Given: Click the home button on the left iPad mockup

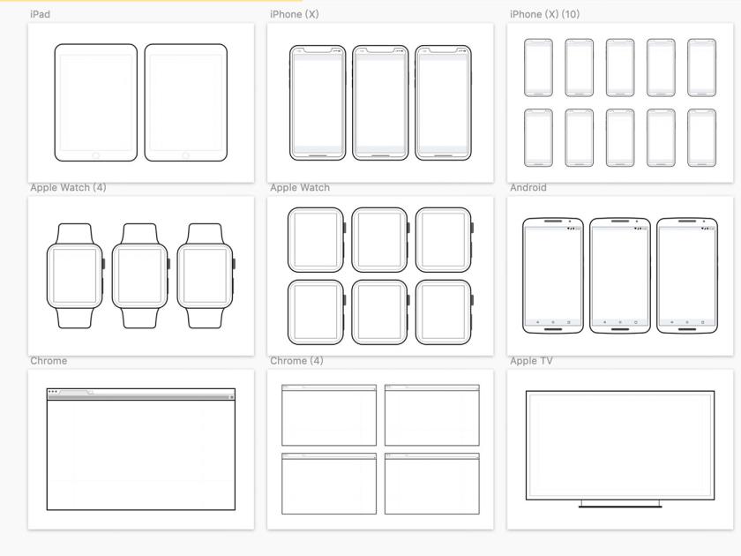Looking at the screenshot, I should 95,154.
